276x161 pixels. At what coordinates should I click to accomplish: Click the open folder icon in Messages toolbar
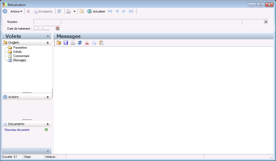tap(58, 43)
